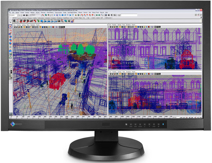Click the paintbrush icon at the shelf end

click(73, 21)
